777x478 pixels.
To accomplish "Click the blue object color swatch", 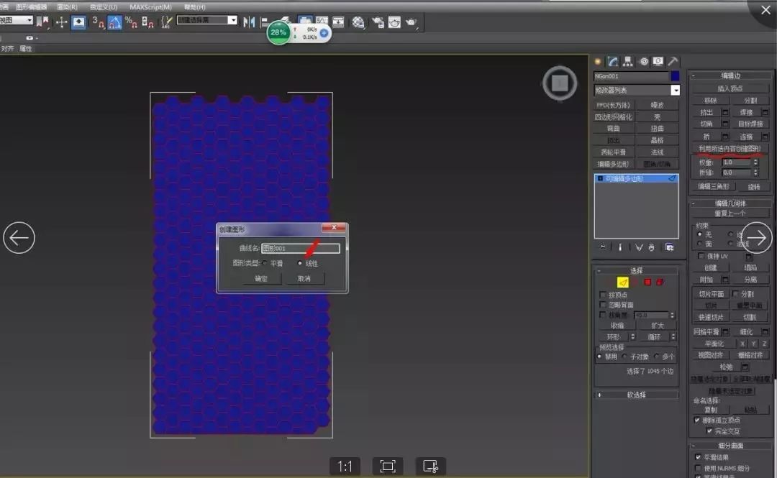I will click(x=675, y=75).
